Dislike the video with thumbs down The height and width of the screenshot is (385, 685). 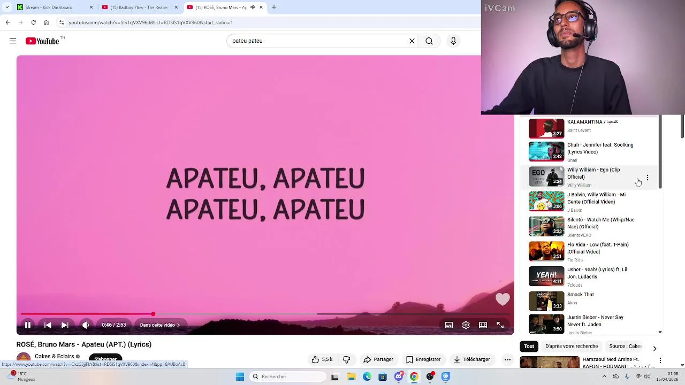click(x=346, y=360)
